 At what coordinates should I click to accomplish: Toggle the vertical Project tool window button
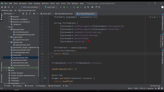(x=1, y=17)
